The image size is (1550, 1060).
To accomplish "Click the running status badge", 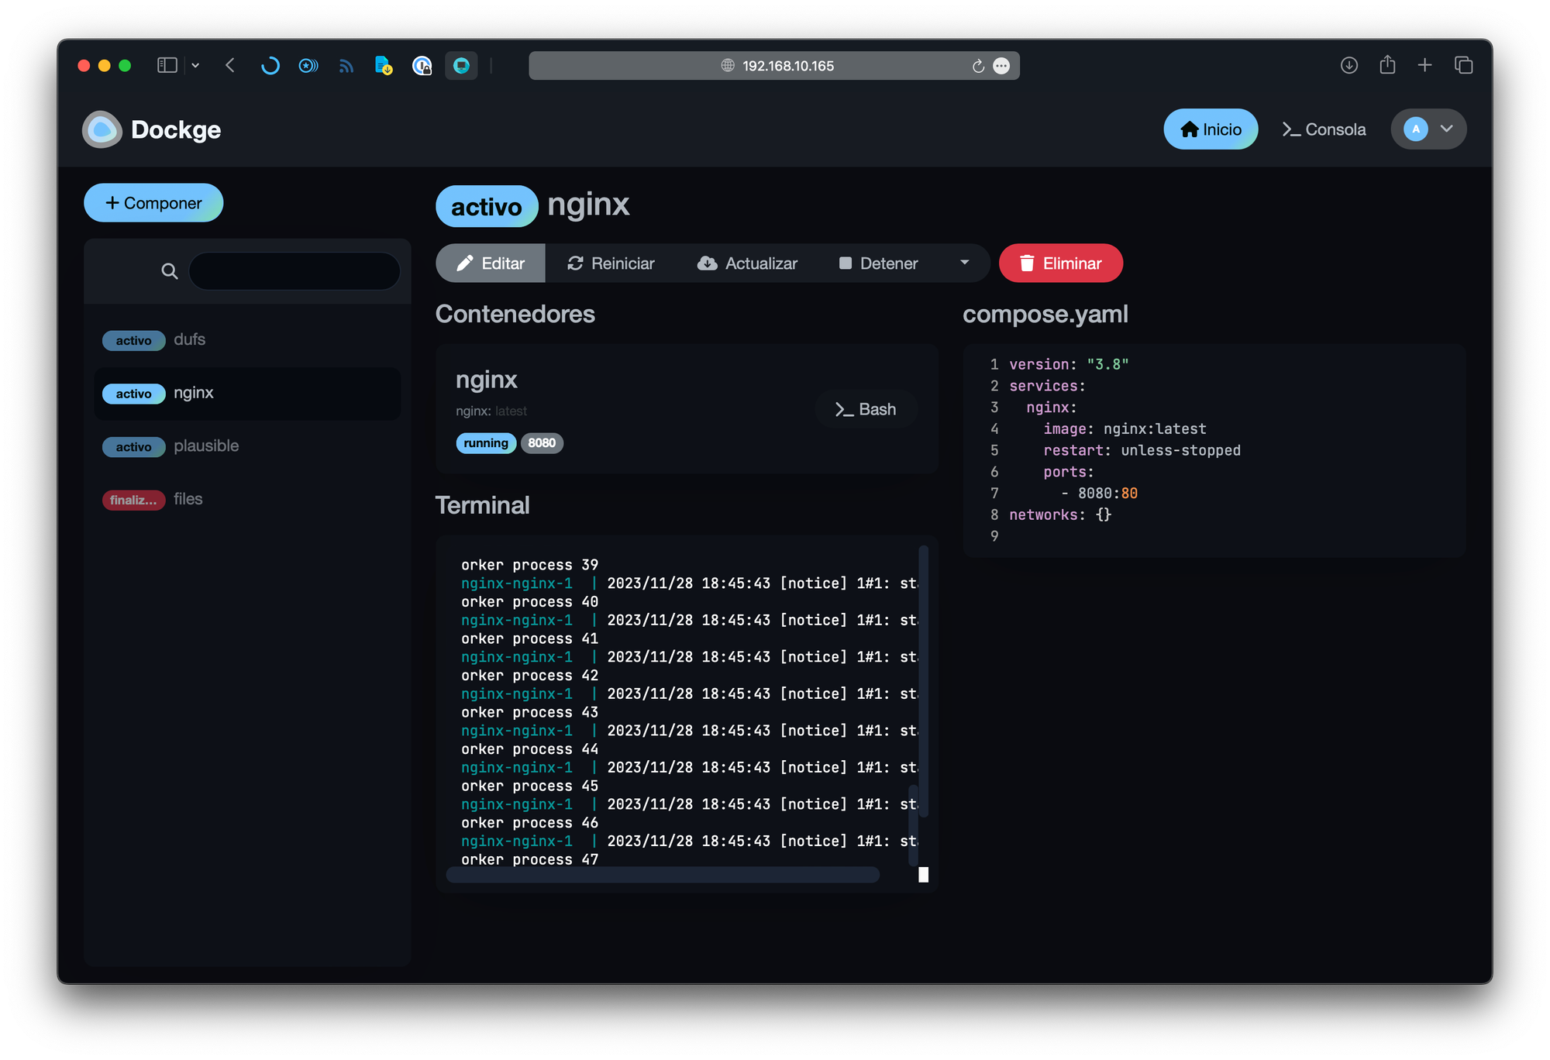I will 486,443.
